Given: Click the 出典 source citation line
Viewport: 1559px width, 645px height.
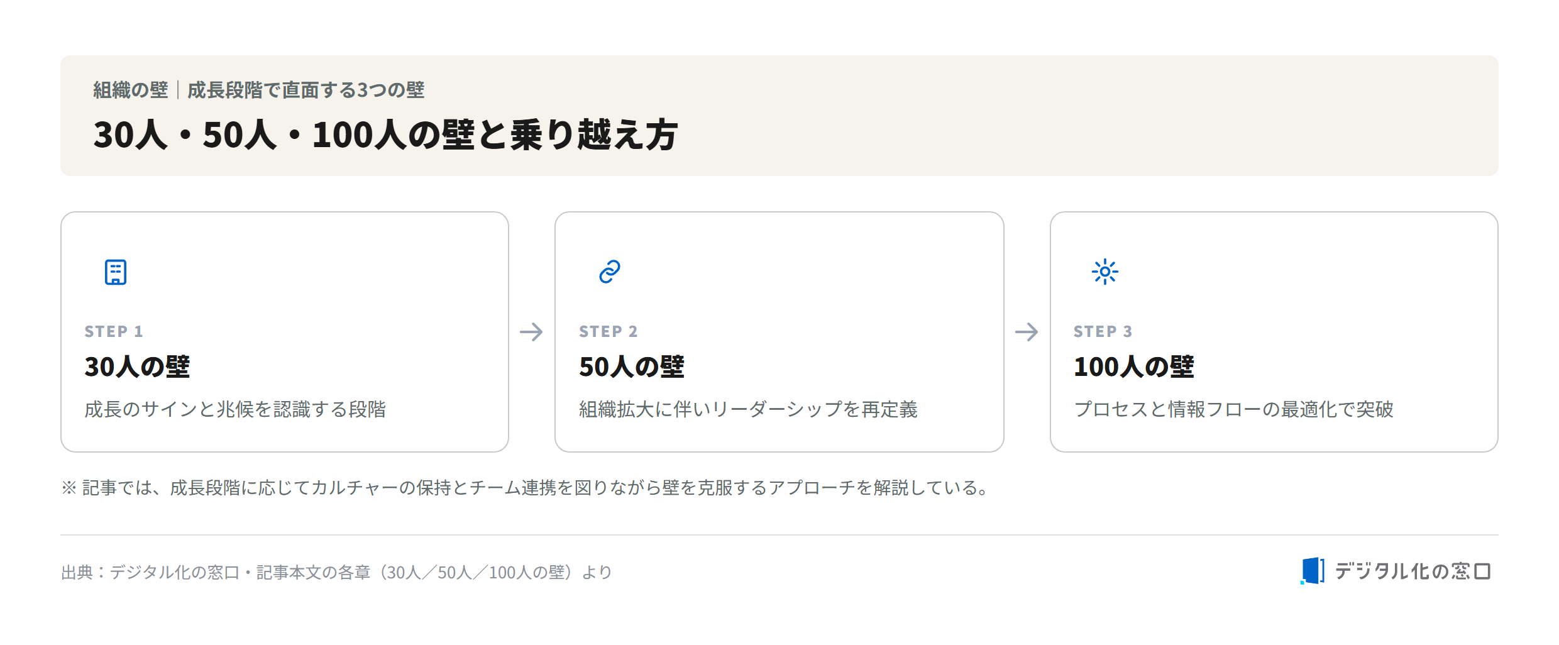Looking at the screenshot, I should [336, 572].
